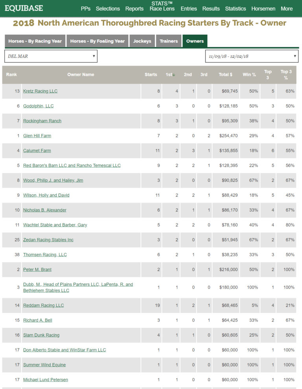Open the DEL MAR track dropdown
The image size is (302, 389).
pos(51,56)
